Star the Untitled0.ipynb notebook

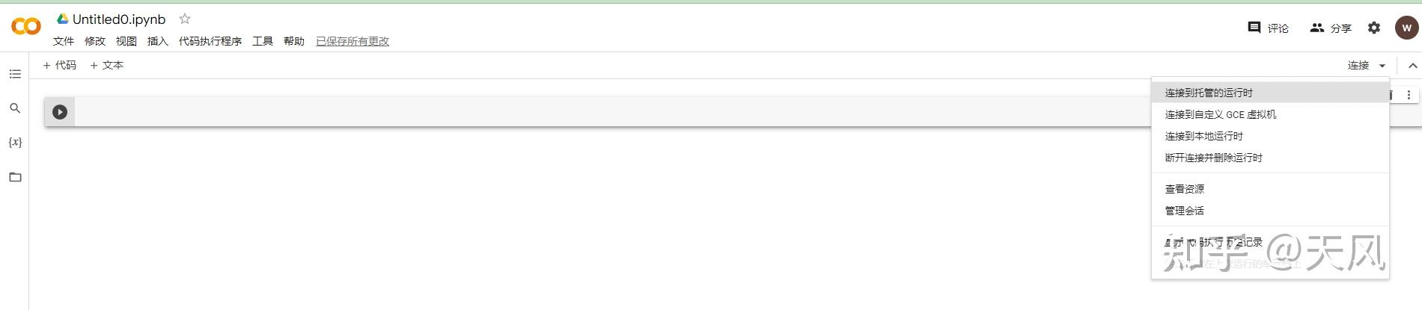[x=185, y=19]
